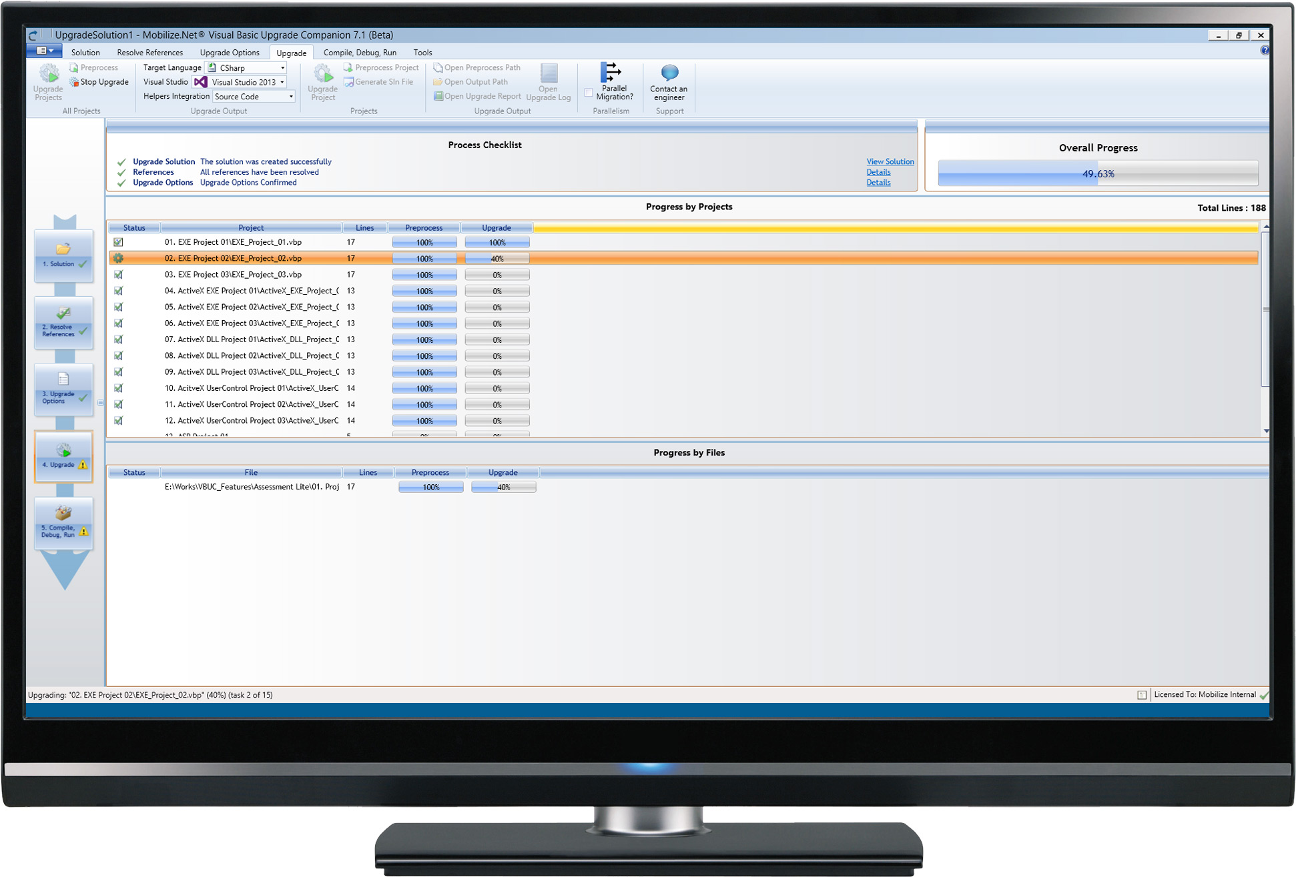Expand the Helpers Integration Source Code dropdown
Image resolution: width=1296 pixels, height=877 pixels.
point(290,96)
